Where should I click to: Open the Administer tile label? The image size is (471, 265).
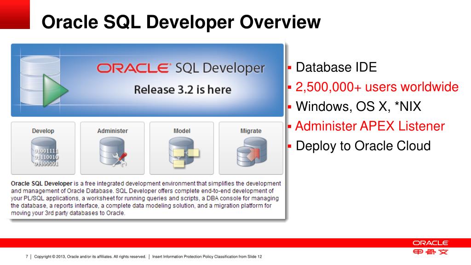pos(112,131)
